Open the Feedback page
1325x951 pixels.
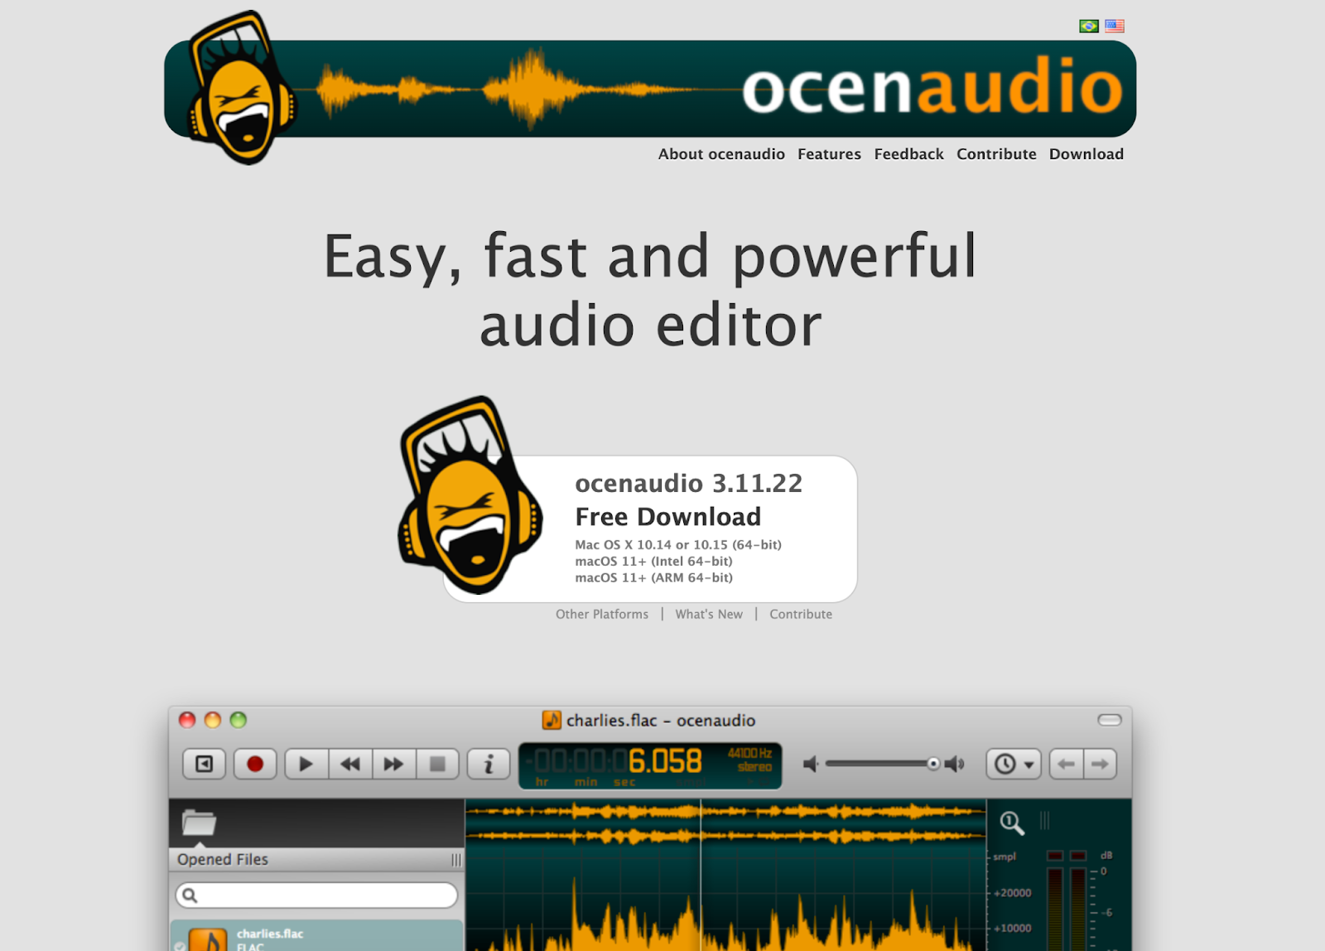click(908, 154)
